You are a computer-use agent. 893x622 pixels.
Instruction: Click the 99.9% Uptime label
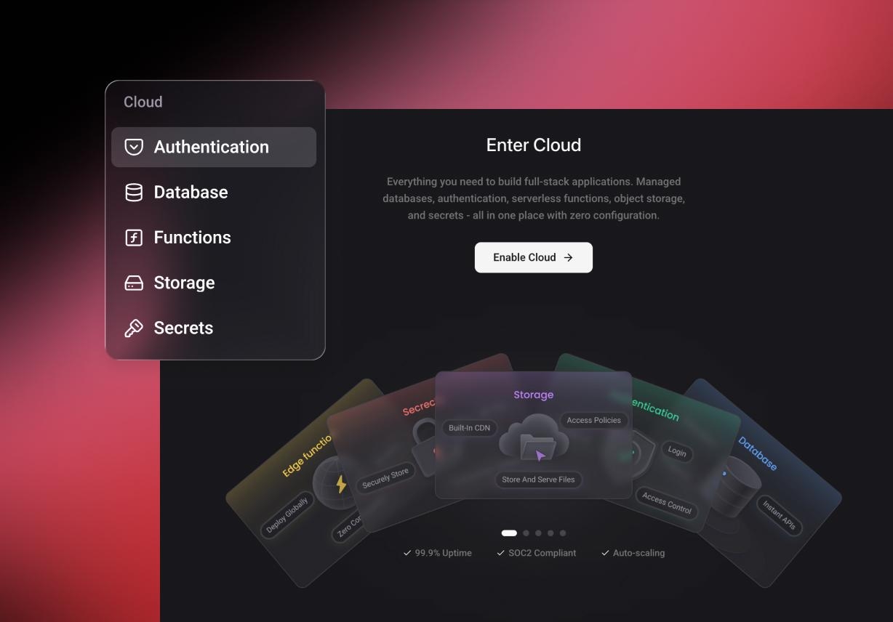tap(444, 553)
